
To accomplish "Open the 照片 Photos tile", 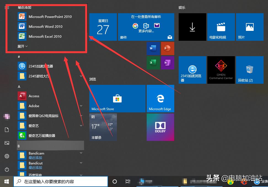I will coord(250,27).
